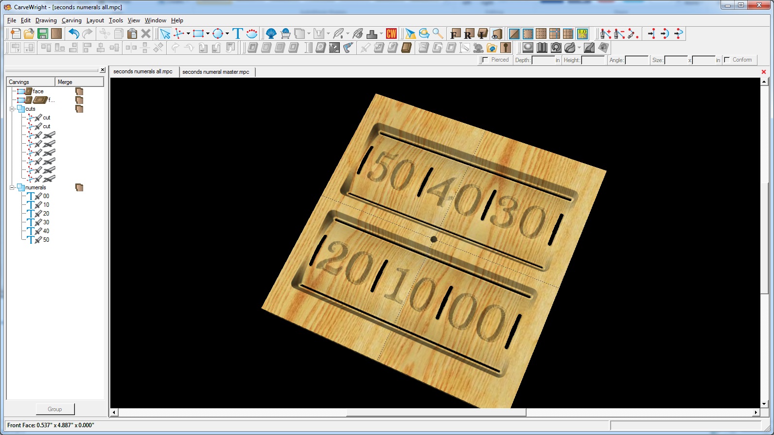Image resolution: width=774 pixels, height=435 pixels.
Task: Open a project with the folder icon
Action: tap(29, 33)
